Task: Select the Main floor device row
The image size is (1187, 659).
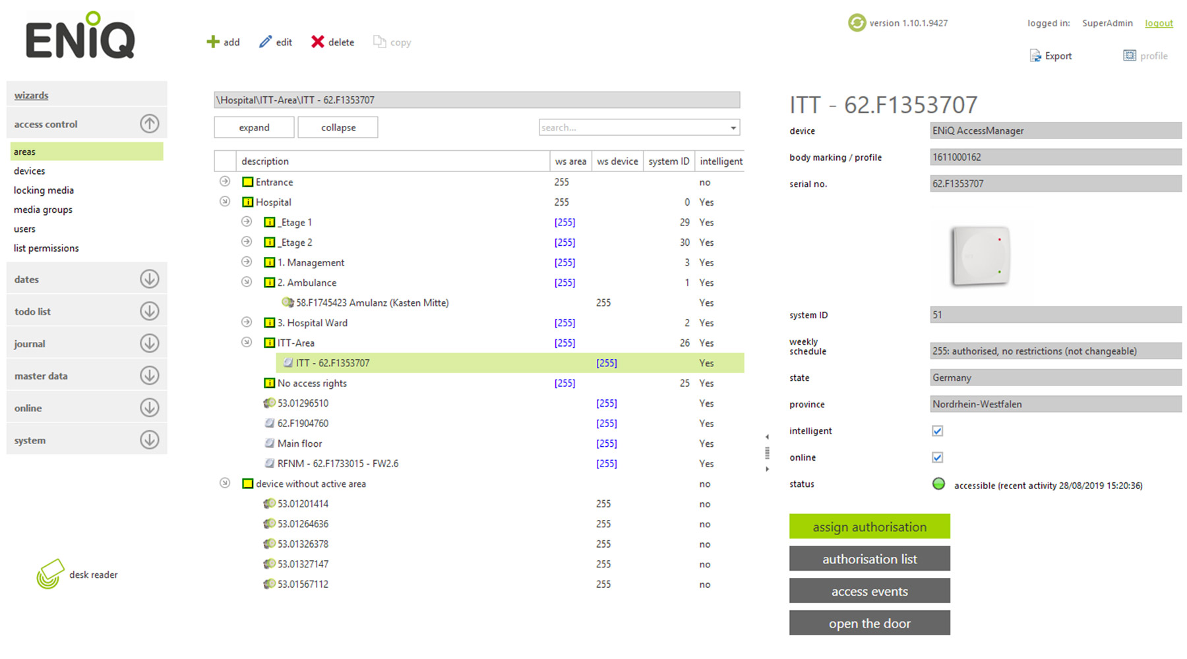Action: pyautogui.click(x=300, y=444)
